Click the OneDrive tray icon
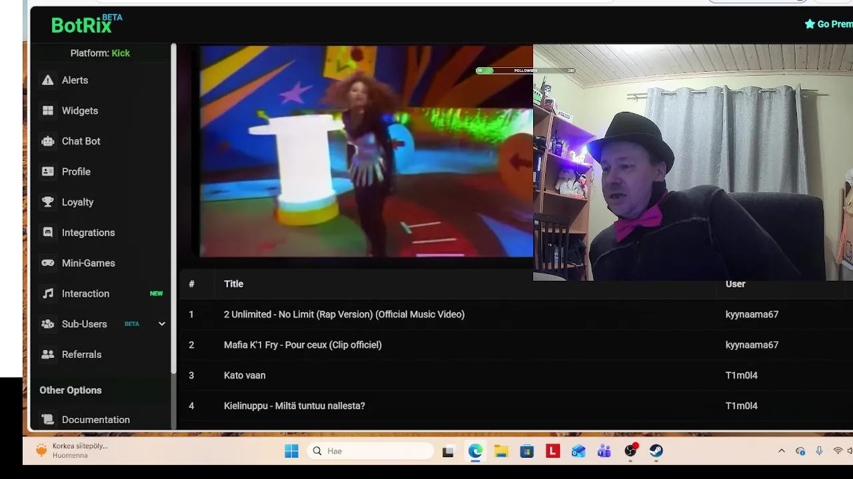Viewport: 853px width, 479px height. pos(800,451)
